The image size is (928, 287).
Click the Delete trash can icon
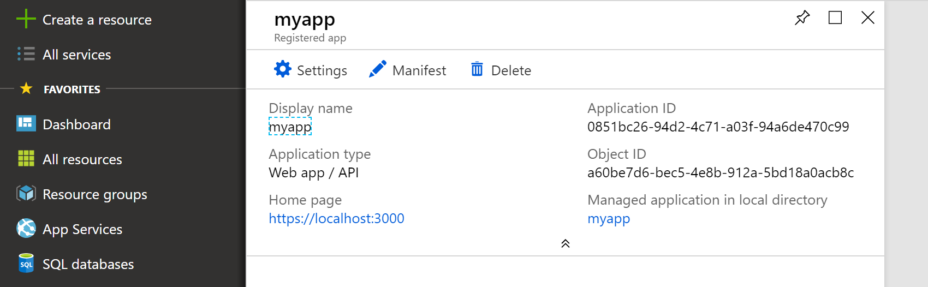[x=477, y=69]
